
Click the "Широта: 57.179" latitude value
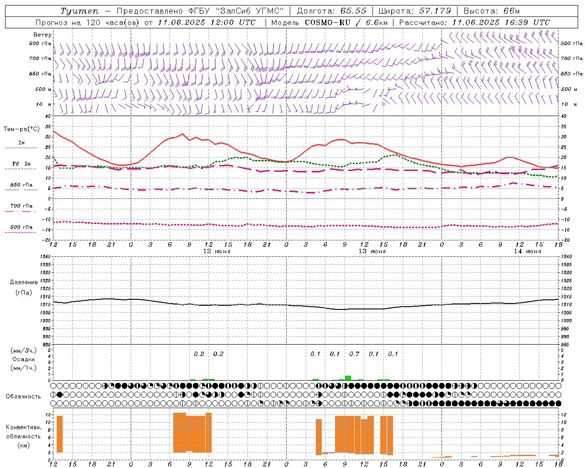415,11
